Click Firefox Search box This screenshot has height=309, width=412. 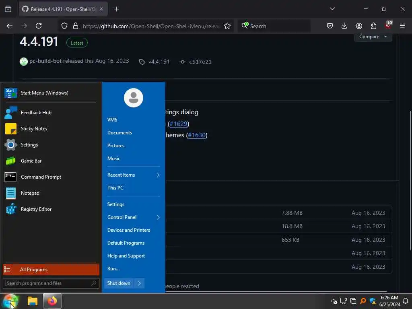(274, 26)
